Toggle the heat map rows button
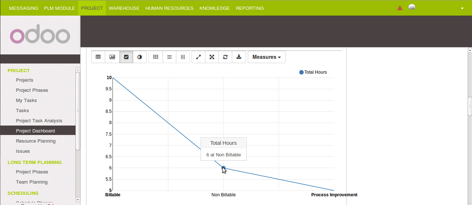The width and height of the screenshot is (472, 205). pos(169,57)
